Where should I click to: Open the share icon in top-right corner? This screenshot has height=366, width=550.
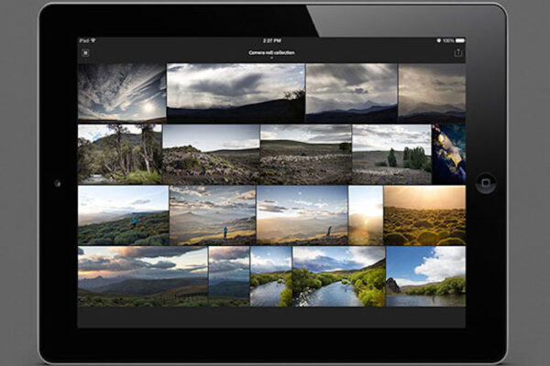[x=457, y=53]
